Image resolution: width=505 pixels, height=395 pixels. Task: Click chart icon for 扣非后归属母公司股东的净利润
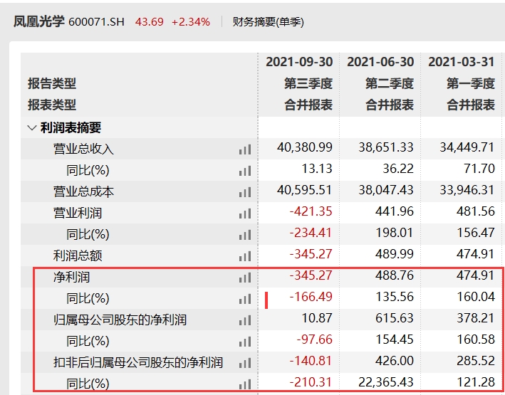(x=245, y=364)
